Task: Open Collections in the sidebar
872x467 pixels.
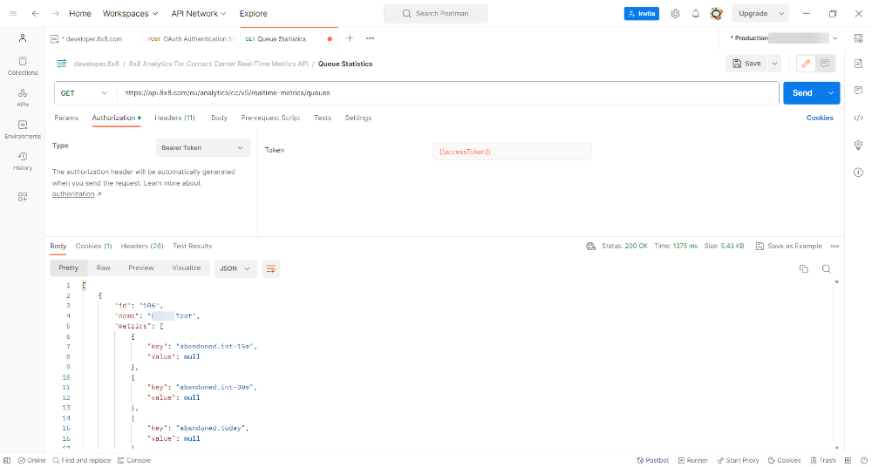Action: pos(23,66)
